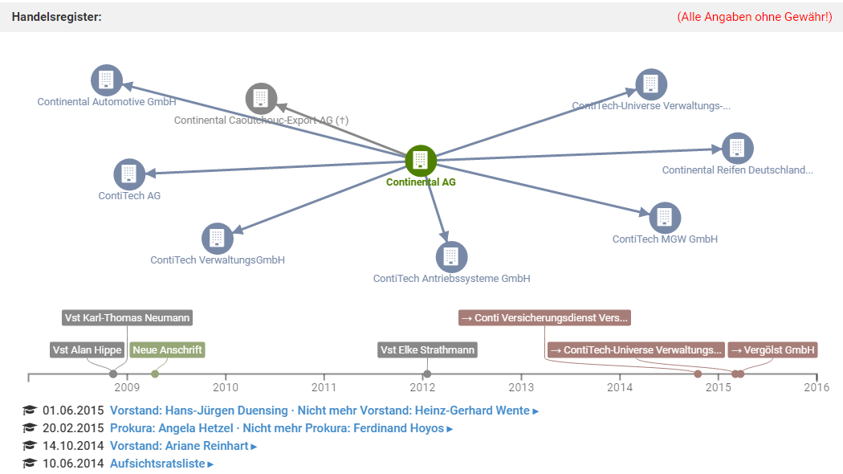Expand the Aufsichtsratsliste entry arrow
This screenshot has width=843, height=474.
[x=211, y=464]
